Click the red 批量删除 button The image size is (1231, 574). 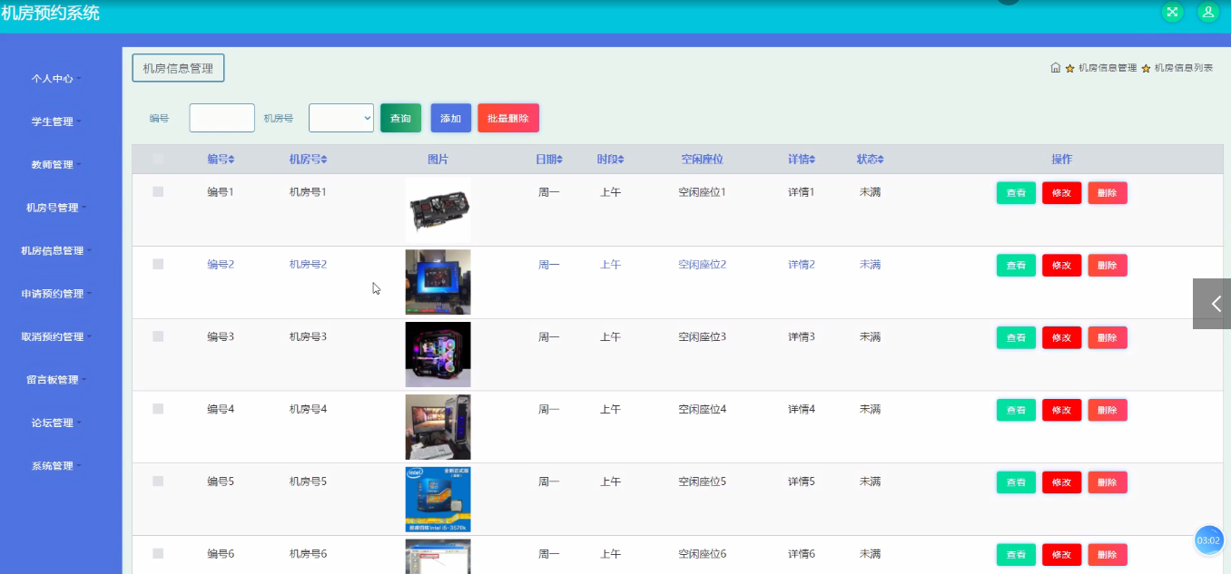(x=508, y=119)
